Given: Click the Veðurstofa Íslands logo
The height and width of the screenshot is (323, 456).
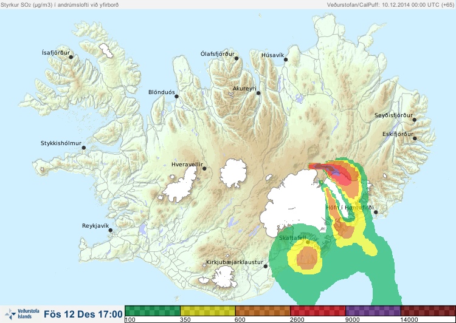Looking at the screenshot, I should (x=22, y=314).
